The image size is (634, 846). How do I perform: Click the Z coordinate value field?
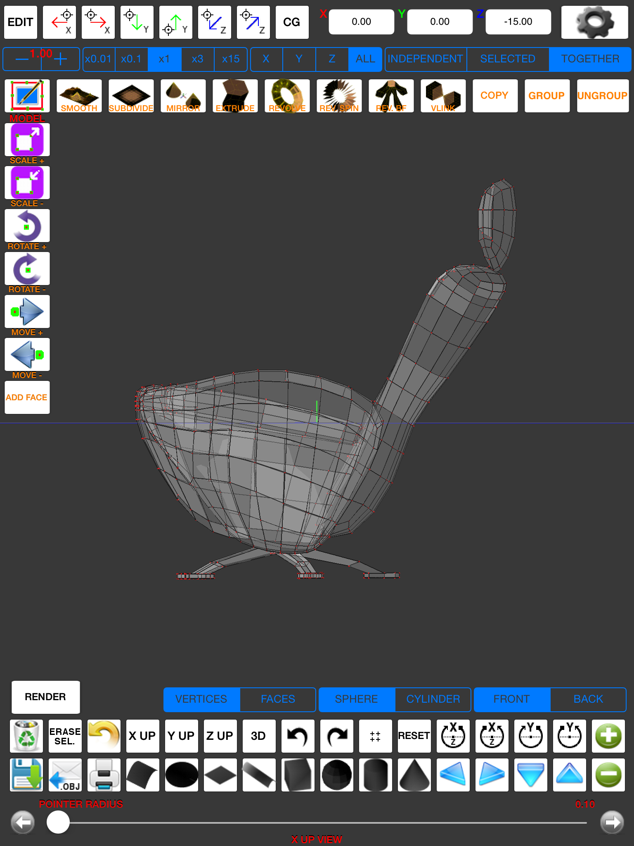[518, 22]
